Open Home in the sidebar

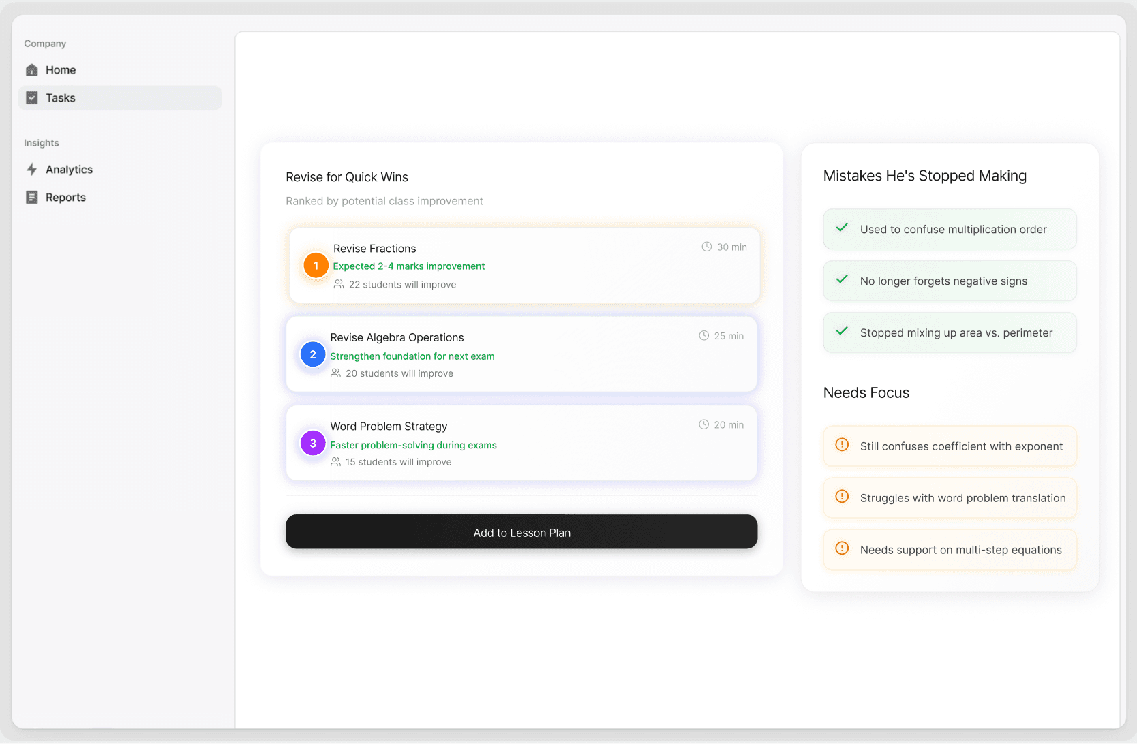(x=120, y=70)
